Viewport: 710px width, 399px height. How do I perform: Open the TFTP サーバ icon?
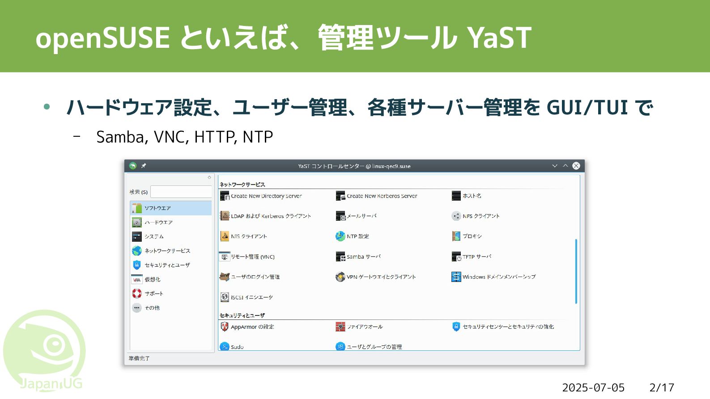456,256
